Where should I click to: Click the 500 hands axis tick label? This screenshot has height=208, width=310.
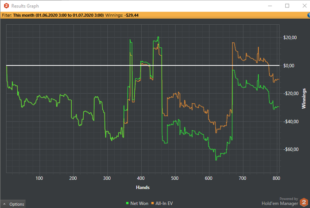tap(175, 178)
